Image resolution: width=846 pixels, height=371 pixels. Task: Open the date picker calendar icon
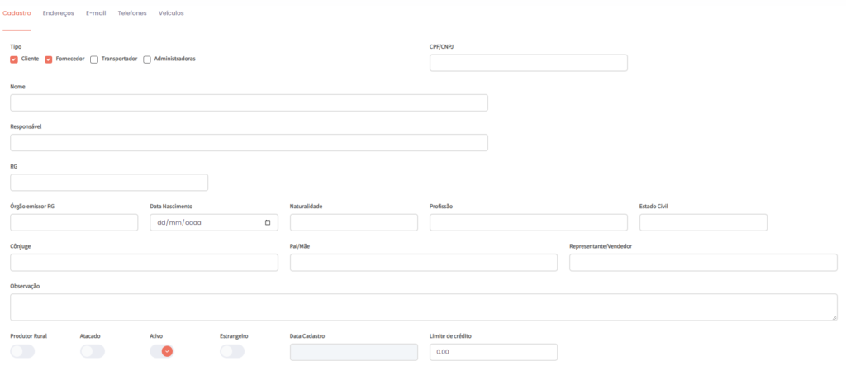pos(267,223)
